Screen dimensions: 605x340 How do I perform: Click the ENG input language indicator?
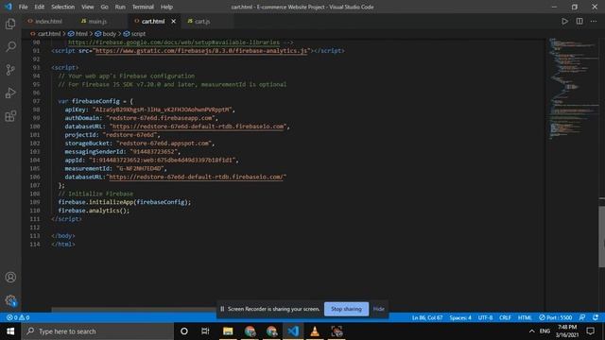pos(544,331)
